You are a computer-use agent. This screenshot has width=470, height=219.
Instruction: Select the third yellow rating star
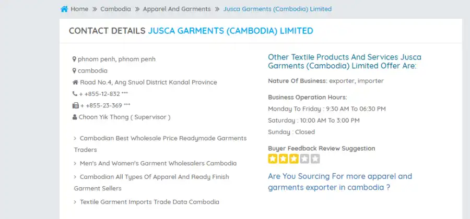click(294, 159)
